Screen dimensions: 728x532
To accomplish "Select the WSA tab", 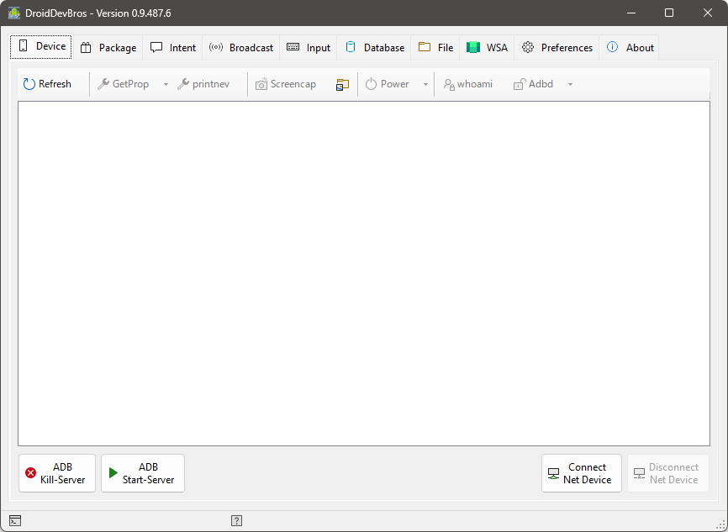I will pyautogui.click(x=487, y=48).
